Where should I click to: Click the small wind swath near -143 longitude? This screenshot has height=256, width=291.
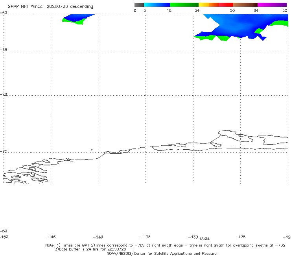pyautogui.click(x=78, y=19)
